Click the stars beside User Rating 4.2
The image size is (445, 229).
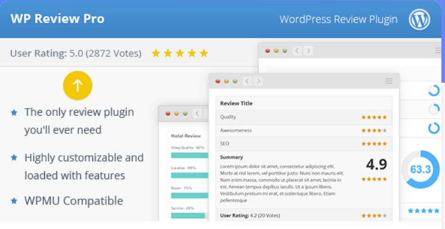point(374,216)
